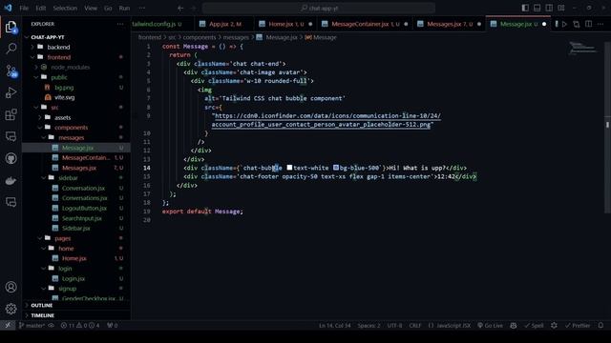Viewport: 611px width, 343px height.
Task: Open the Docker whale icon view
Action: click(11, 180)
